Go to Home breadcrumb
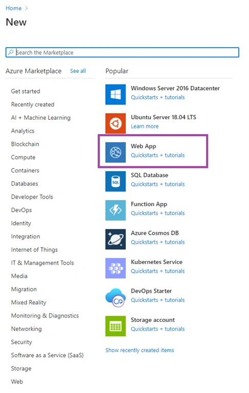The height and width of the screenshot is (393, 249). [13, 8]
